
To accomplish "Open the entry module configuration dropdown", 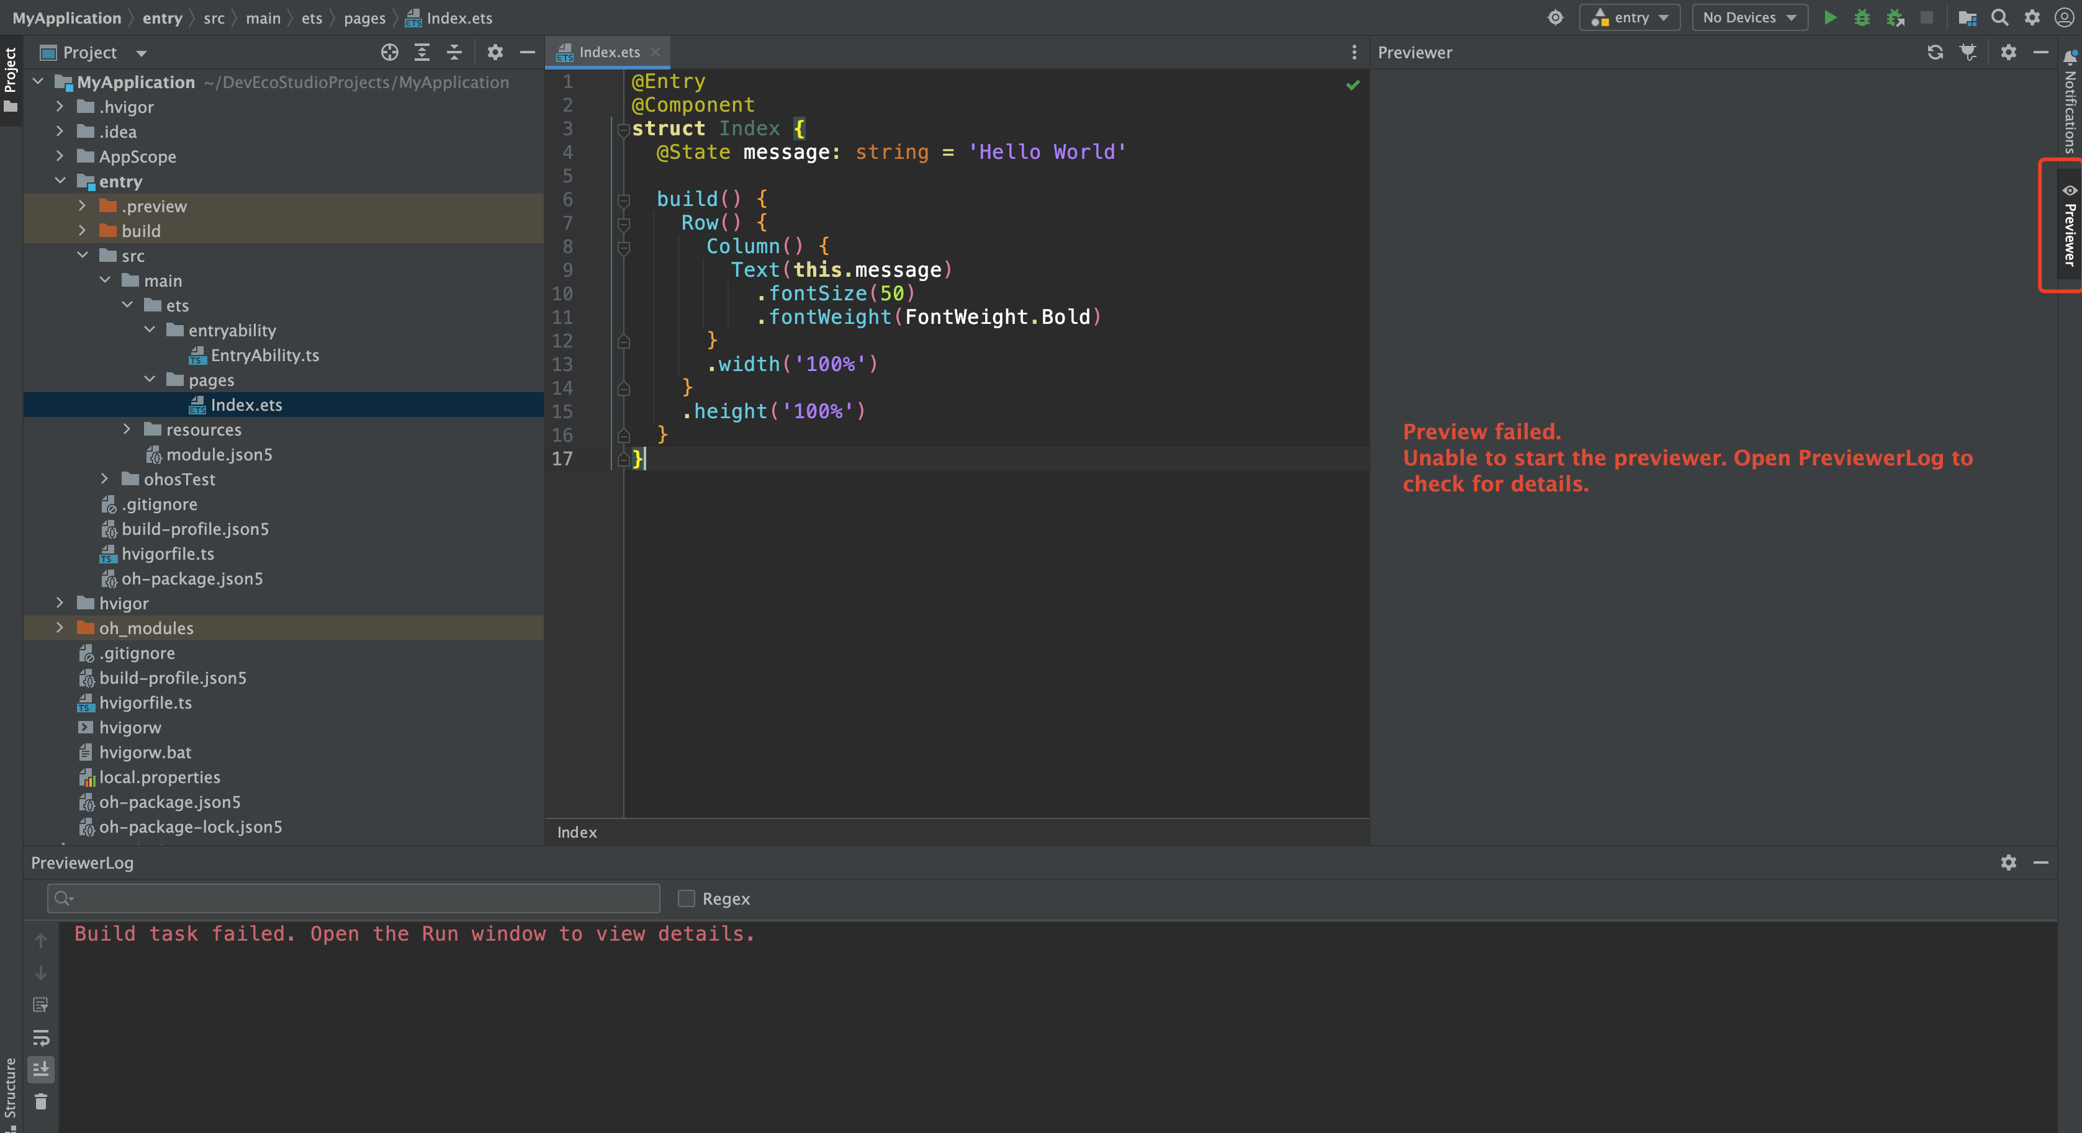I will coord(1629,18).
